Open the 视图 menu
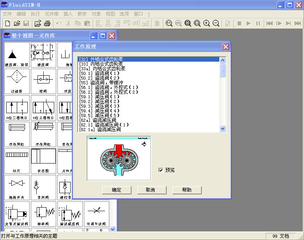 pos(110,14)
